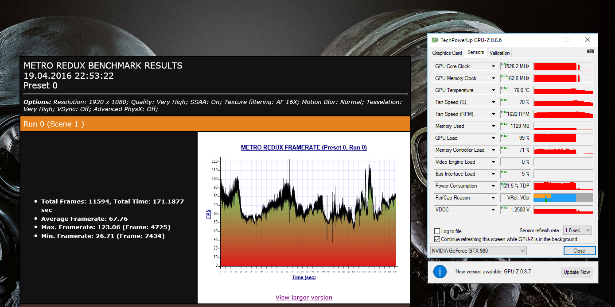Click the GPU-Z screenshot camera icon
The height and width of the screenshot is (307, 615).
click(x=590, y=51)
